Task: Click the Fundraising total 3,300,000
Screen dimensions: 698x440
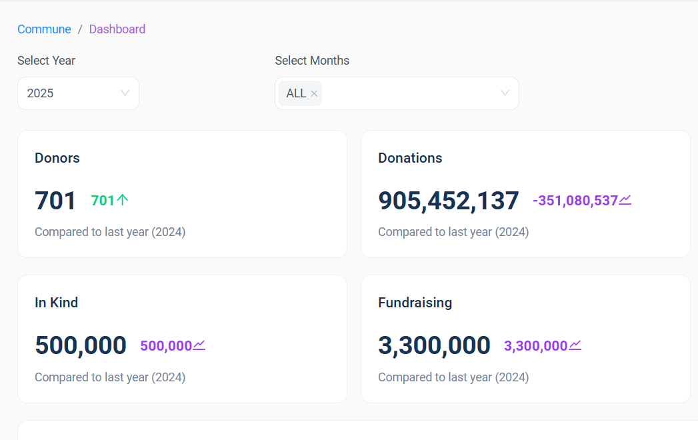Action: (434, 345)
